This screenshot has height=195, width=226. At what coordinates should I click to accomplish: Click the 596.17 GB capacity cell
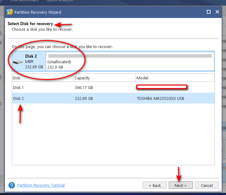[x=84, y=88]
